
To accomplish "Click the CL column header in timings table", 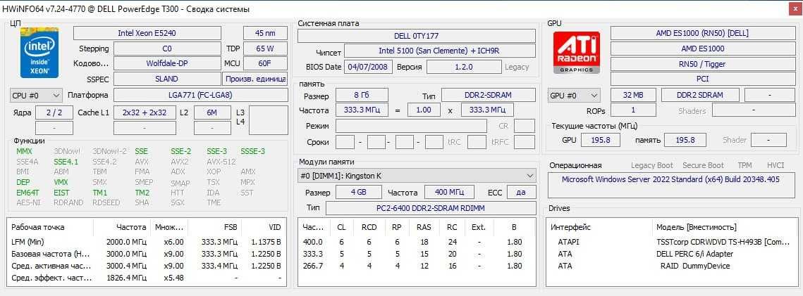I will click(x=341, y=228).
